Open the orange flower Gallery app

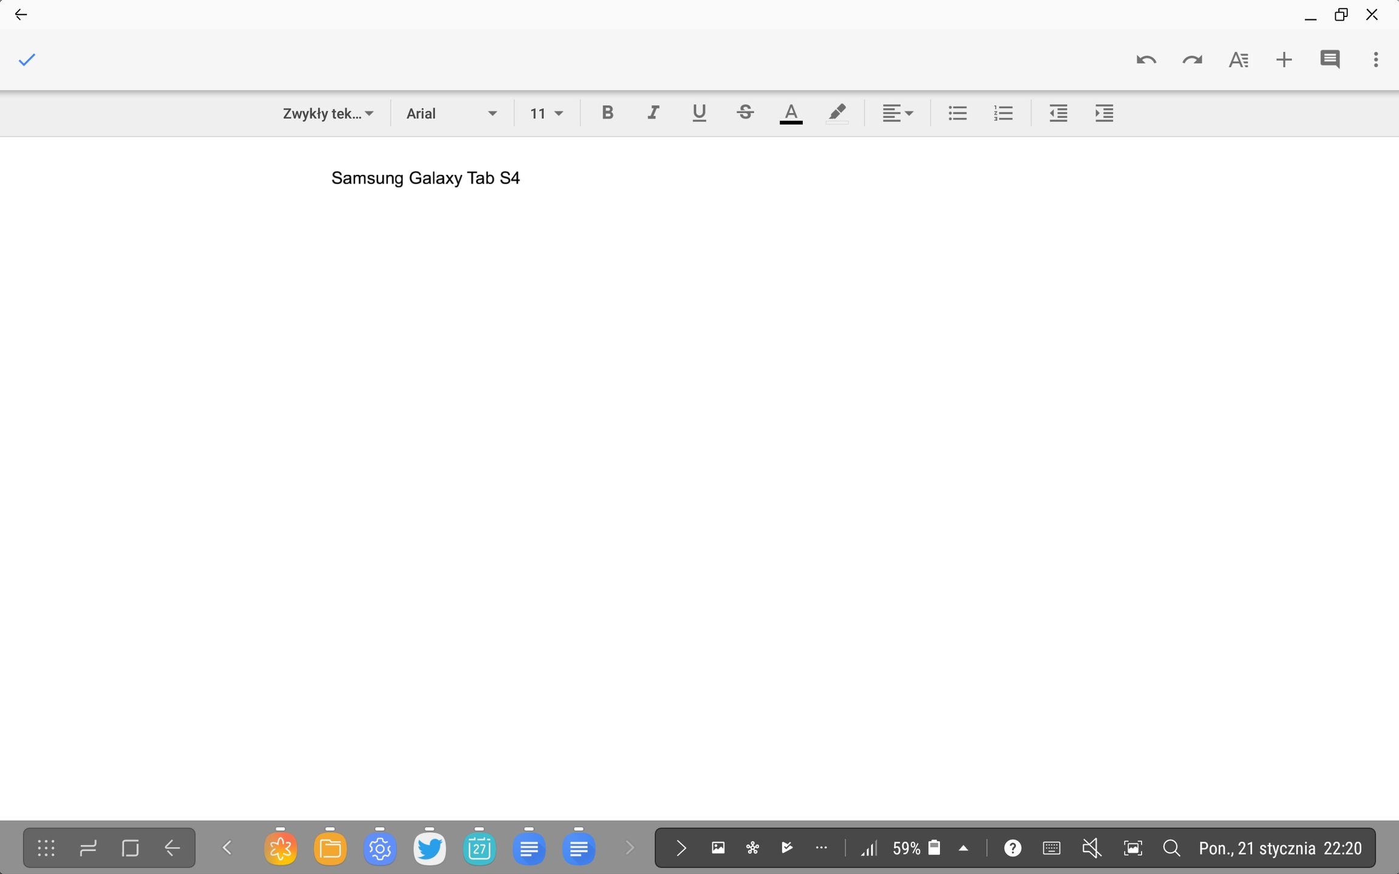coord(281,848)
